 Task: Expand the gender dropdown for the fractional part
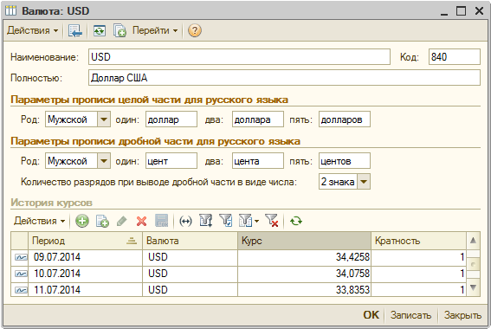pos(104,161)
